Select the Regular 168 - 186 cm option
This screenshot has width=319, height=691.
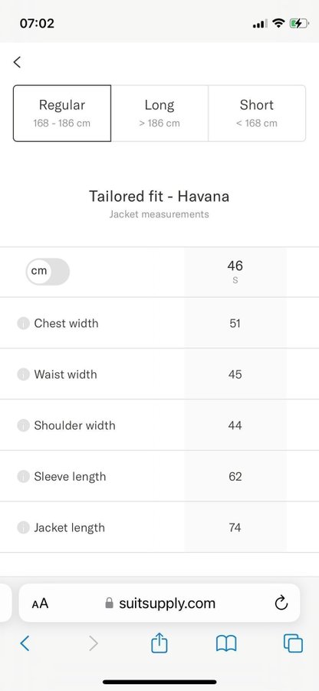pos(62,114)
